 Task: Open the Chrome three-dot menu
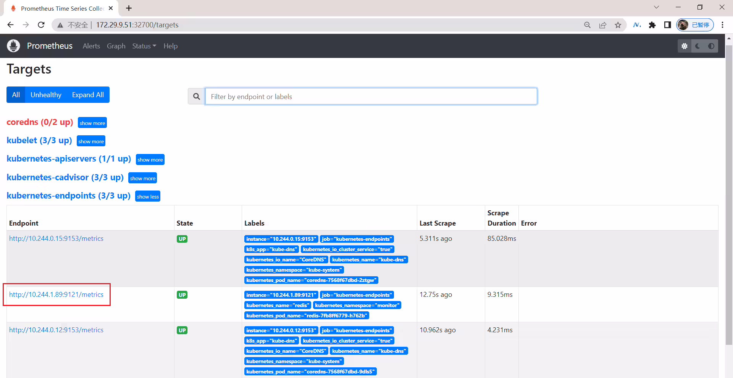722,25
